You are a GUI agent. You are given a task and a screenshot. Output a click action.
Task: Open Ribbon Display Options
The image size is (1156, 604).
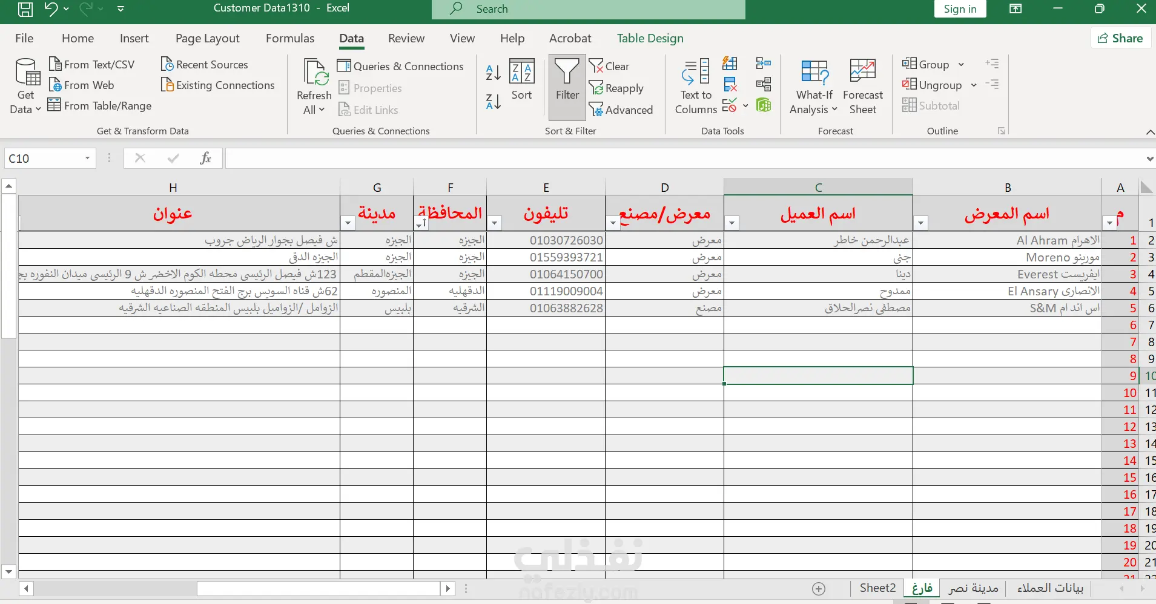[1016, 8]
